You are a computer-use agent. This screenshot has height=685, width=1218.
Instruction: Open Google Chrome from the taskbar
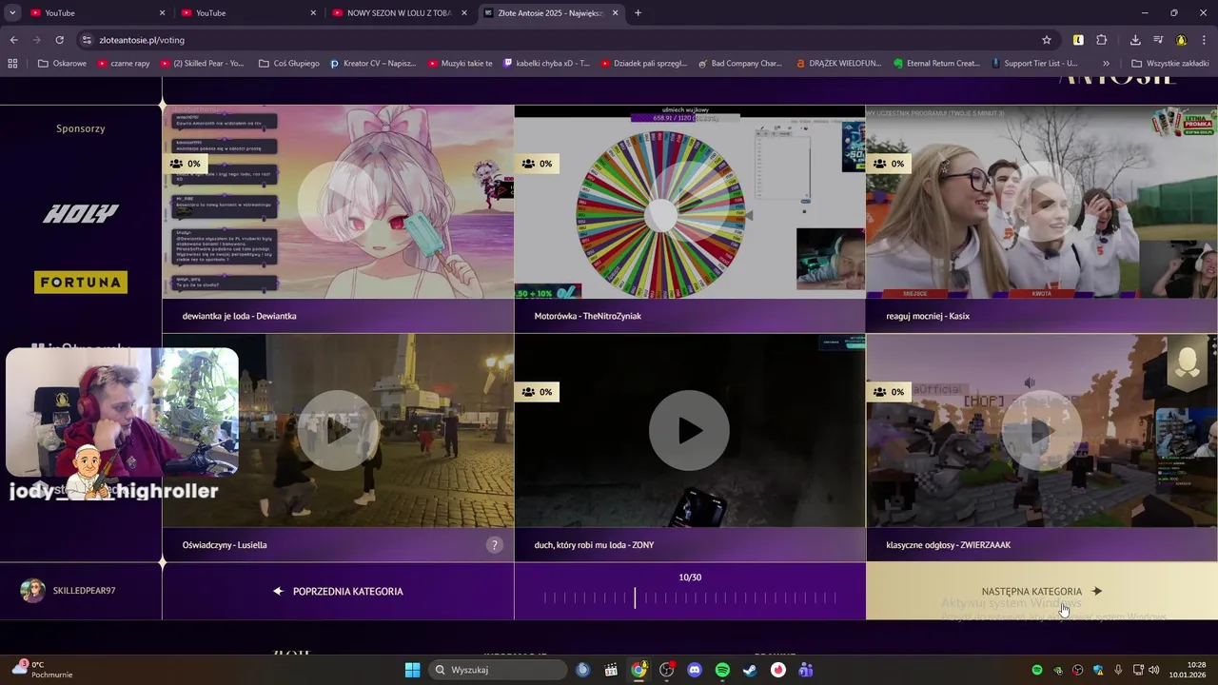[x=638, y=670]
